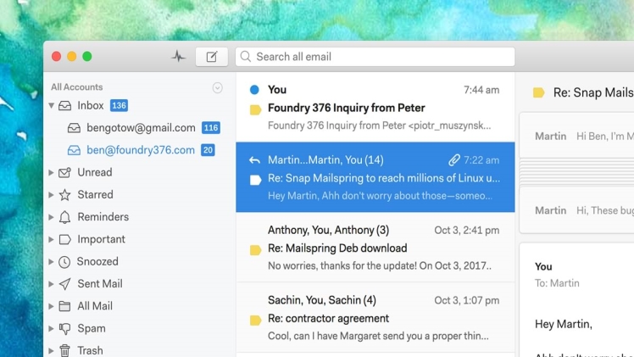Open Snoozed clock icon in sidebar

coord(64,262)
